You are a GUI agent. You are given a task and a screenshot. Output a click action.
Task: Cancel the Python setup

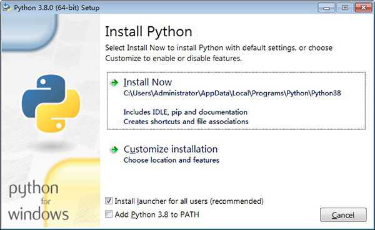coord(343,215)
